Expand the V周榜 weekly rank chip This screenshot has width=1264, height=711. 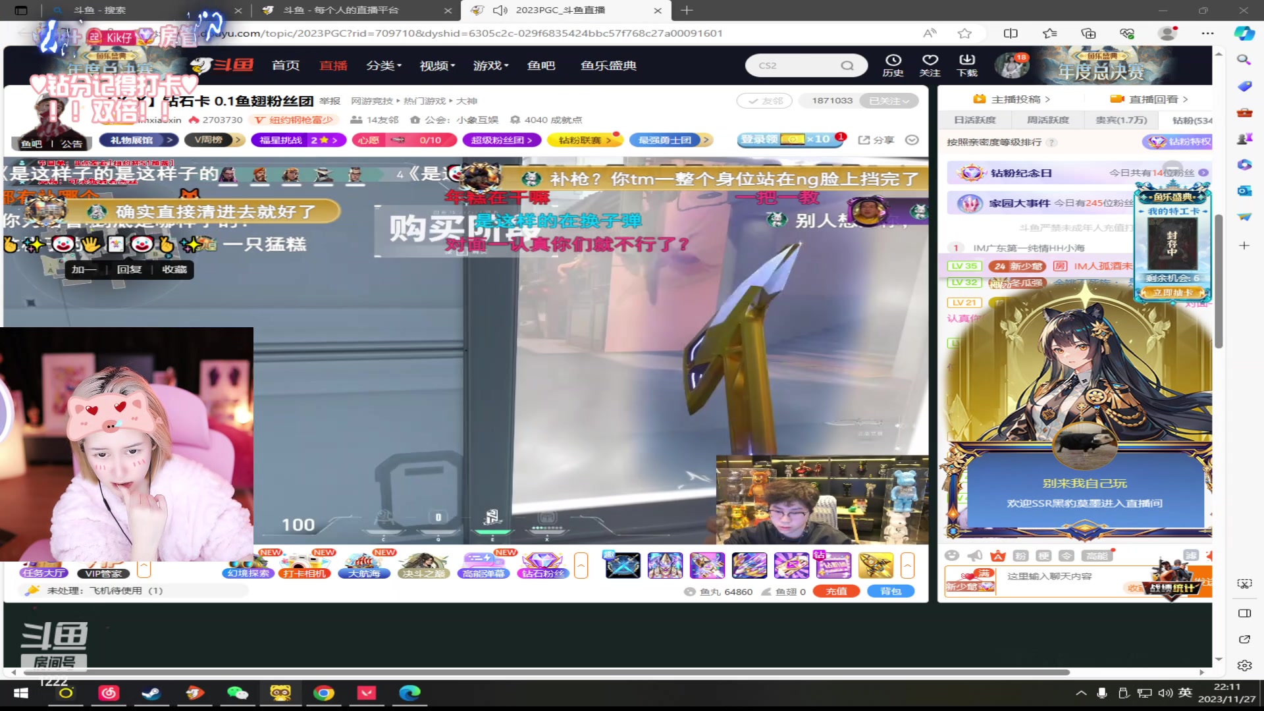coord(215,140)
